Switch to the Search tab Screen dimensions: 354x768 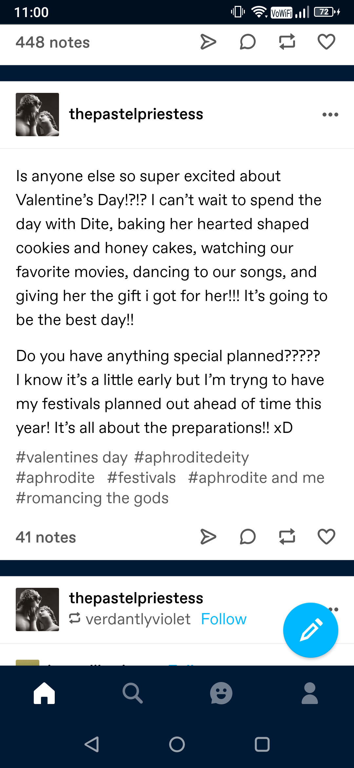(x=133, y=693)
